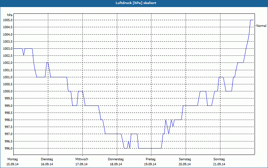Viewport: 268px width, 168px height.
Task: Click the 997,5 axis value
Action: [x=8, y=127]
